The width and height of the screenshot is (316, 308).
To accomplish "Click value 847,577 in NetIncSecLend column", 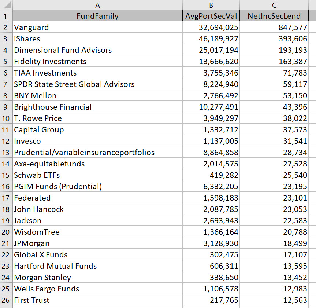I will coord(274,27).
